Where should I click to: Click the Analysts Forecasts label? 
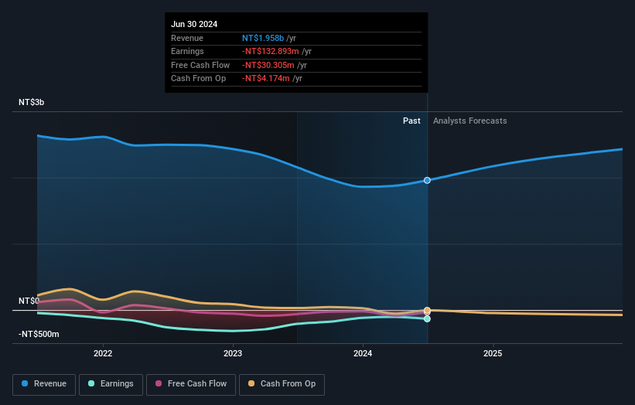[x=469, y=121]
